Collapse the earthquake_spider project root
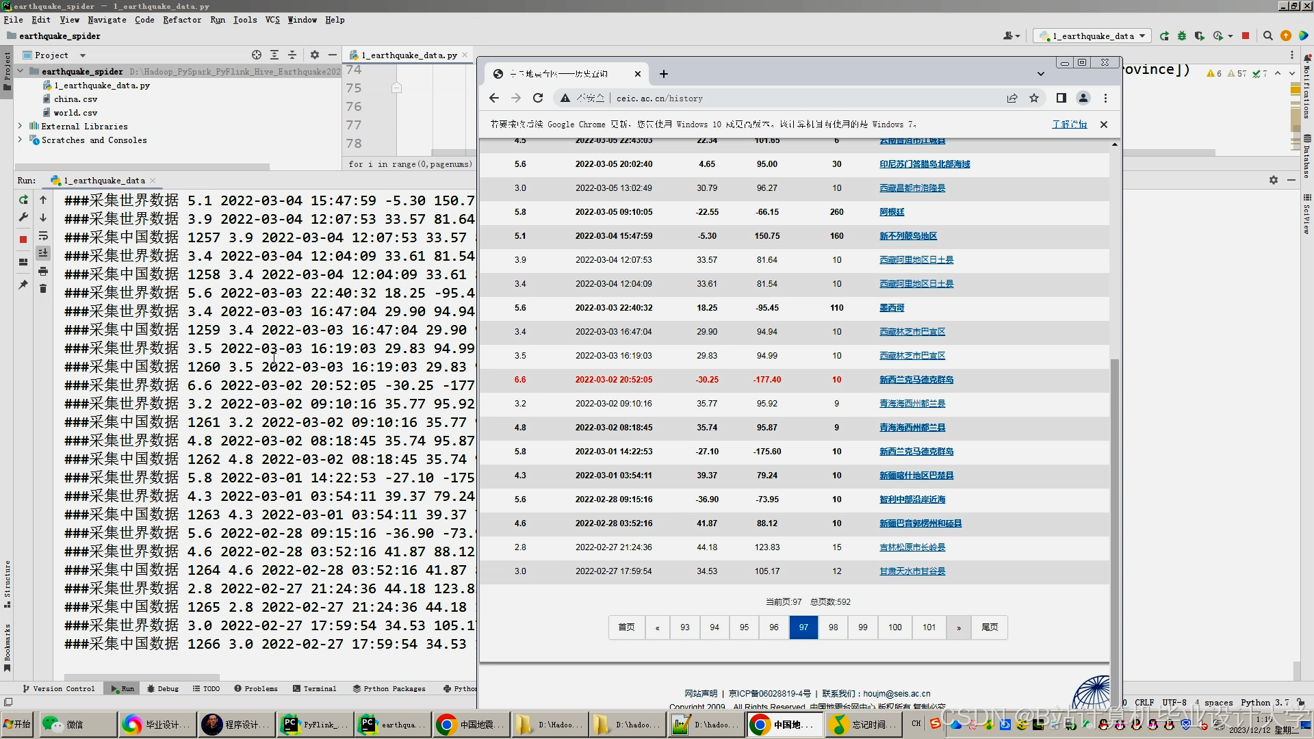This screenshot has height=739, width=1314. [x=21, y=71]
